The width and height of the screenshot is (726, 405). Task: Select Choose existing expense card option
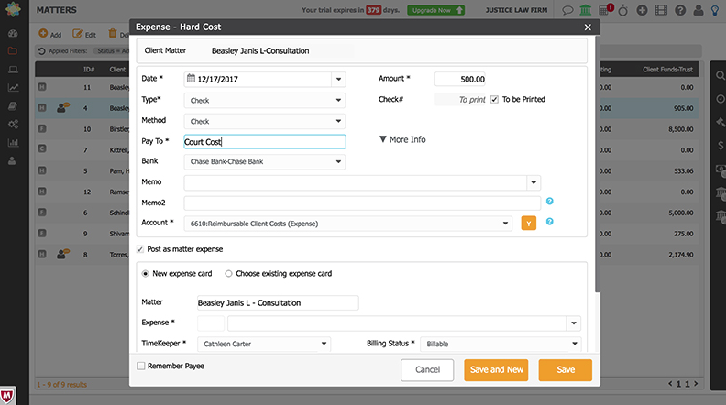tap(229, 273)
